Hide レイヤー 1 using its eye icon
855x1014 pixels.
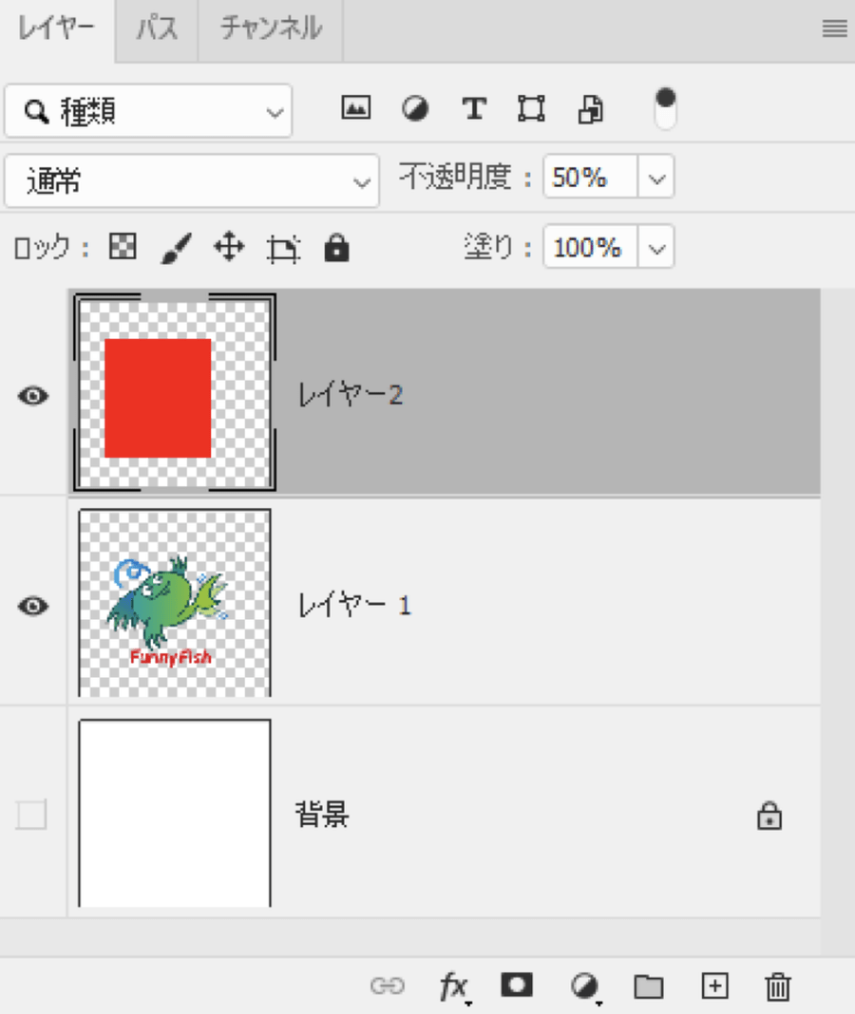[x=33, y=606]
